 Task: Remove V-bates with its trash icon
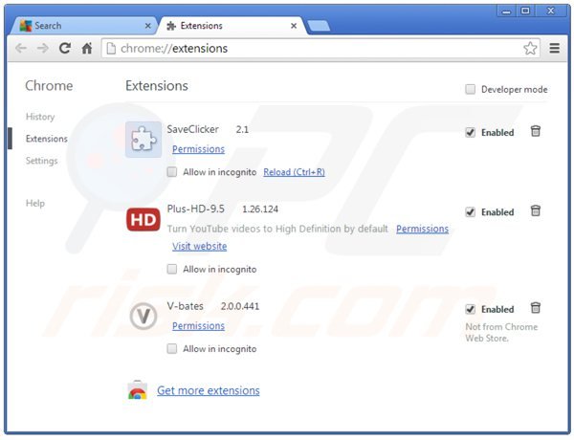tap(536, 308)
